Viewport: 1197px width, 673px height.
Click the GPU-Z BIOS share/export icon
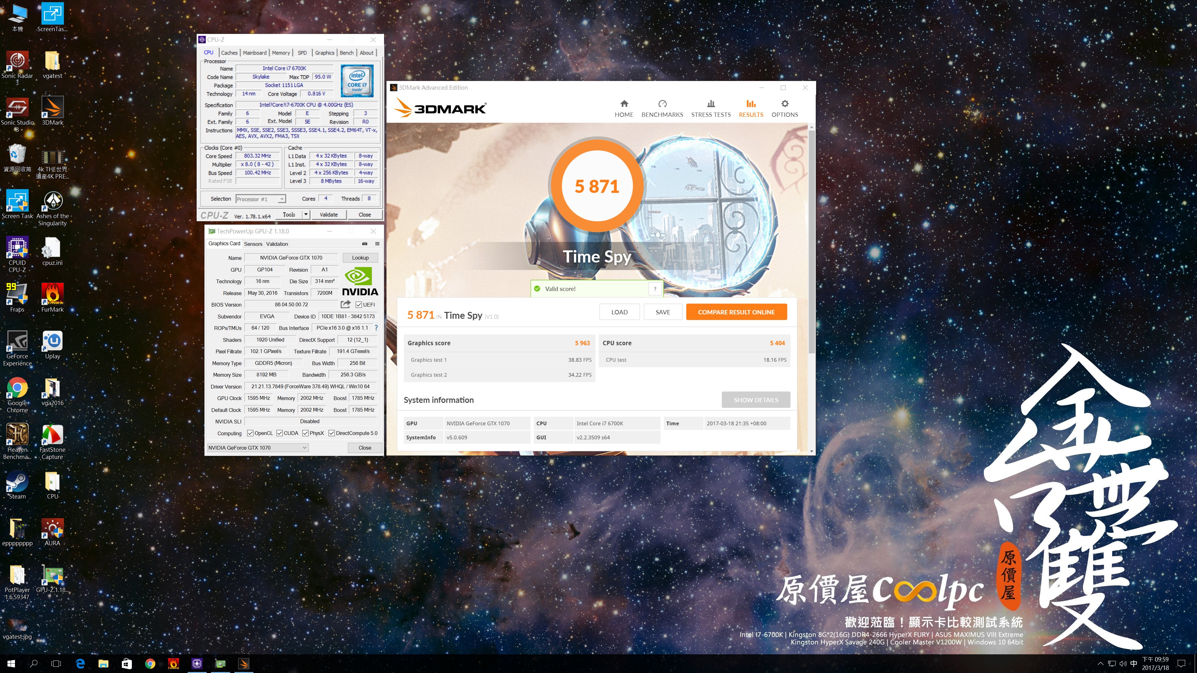[x=345, y=304]
